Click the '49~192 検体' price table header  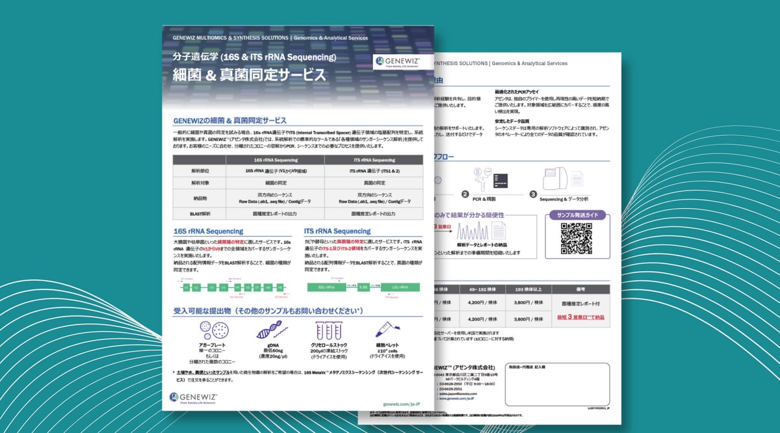[x=483, y=289]
